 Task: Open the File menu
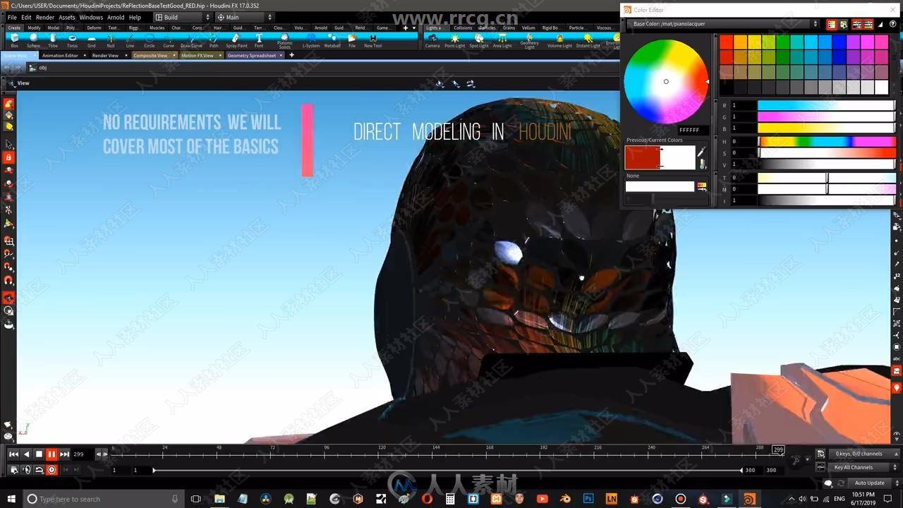click(12, 17)
